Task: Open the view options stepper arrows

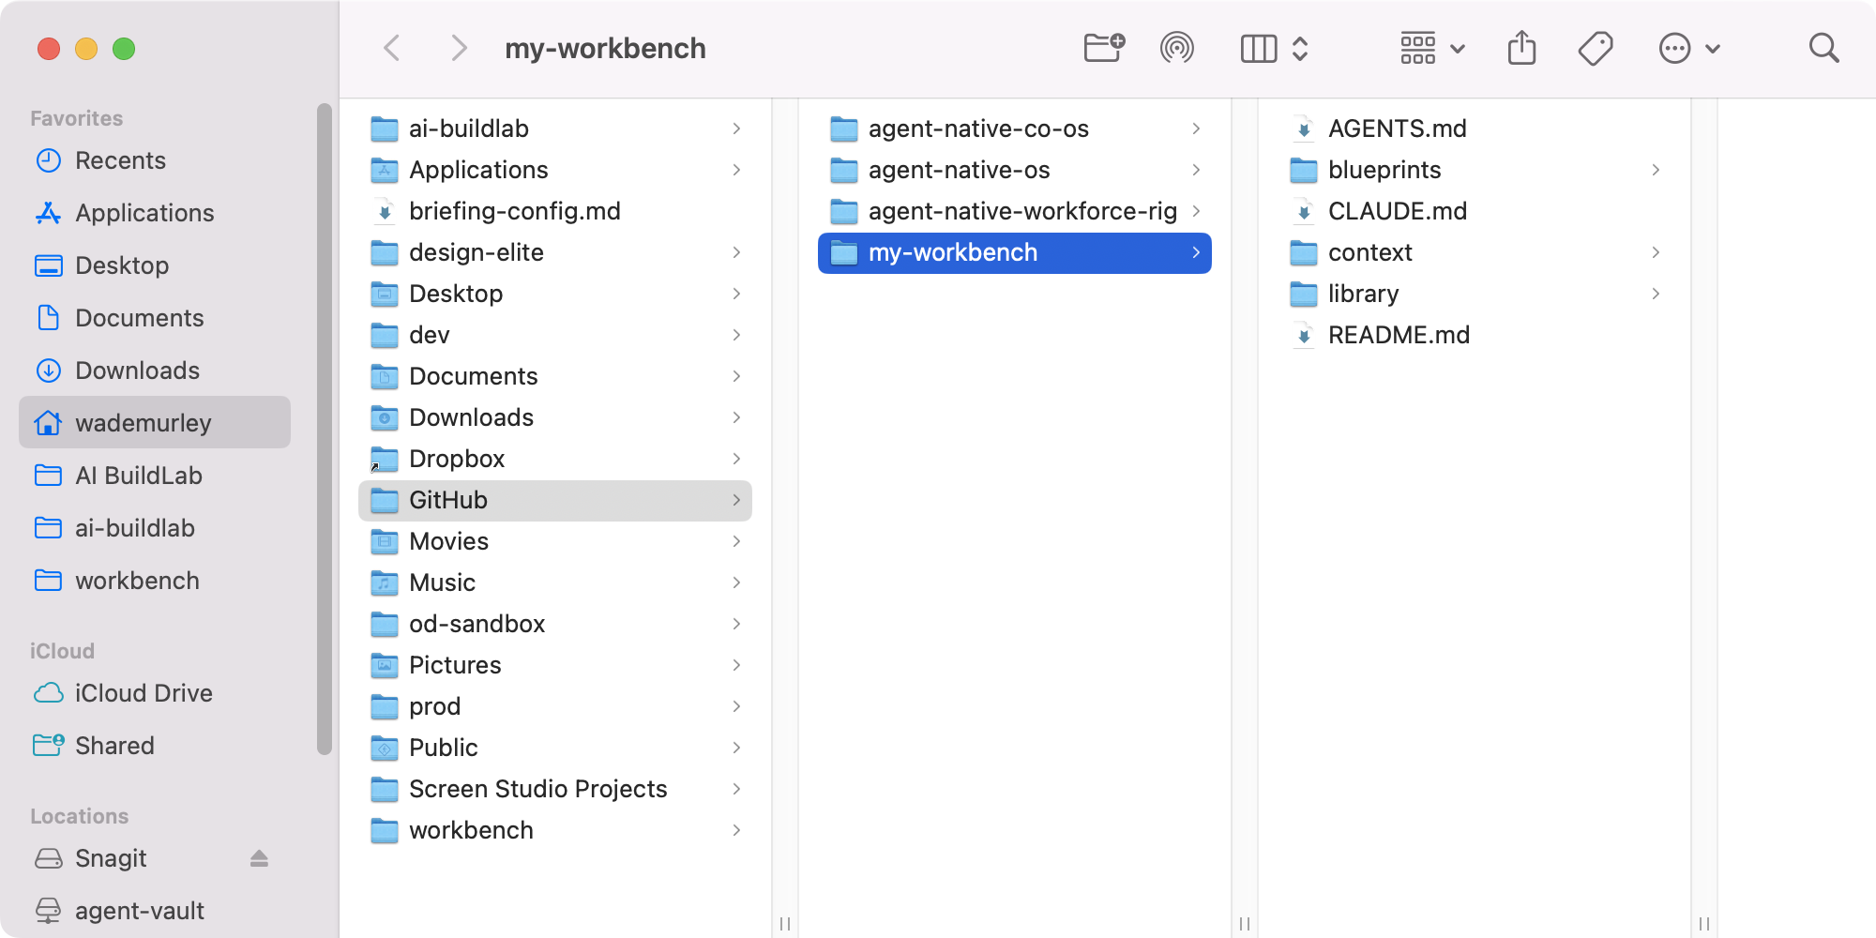Action: pos(1300,49)
